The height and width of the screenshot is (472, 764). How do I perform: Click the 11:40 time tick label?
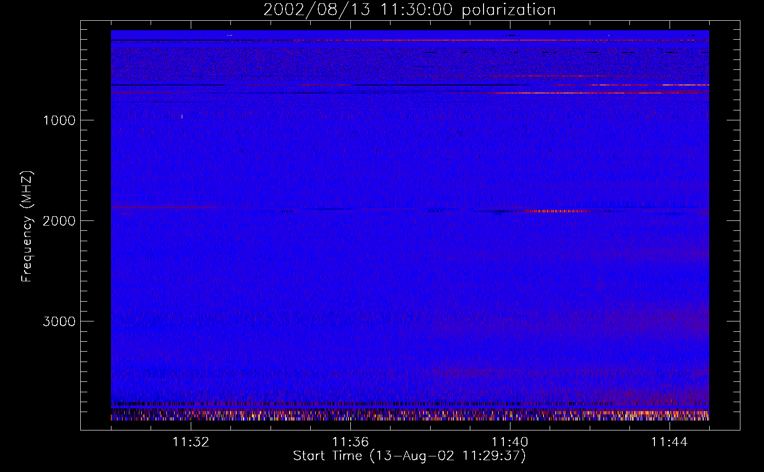pyautogui.click(x=510, y=442)
